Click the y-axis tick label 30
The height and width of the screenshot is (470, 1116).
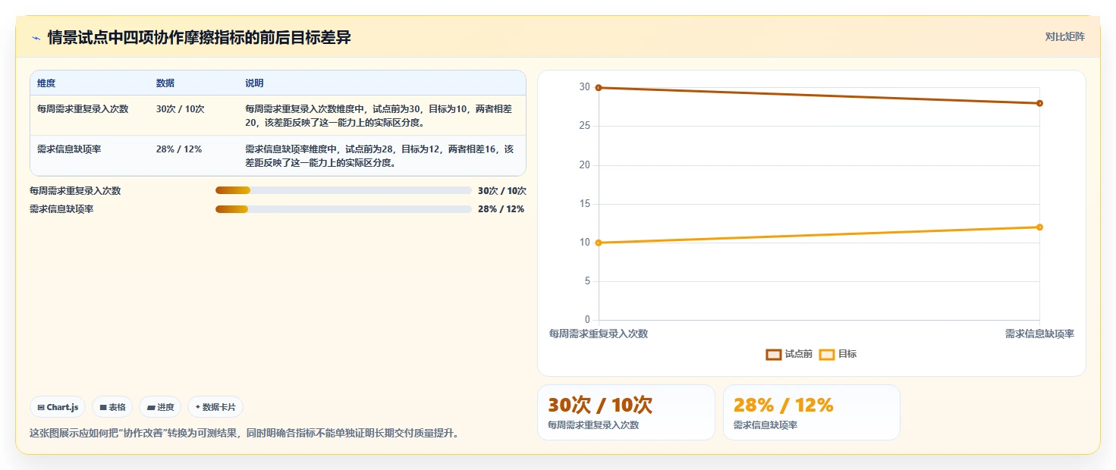[x=584, y=87]
